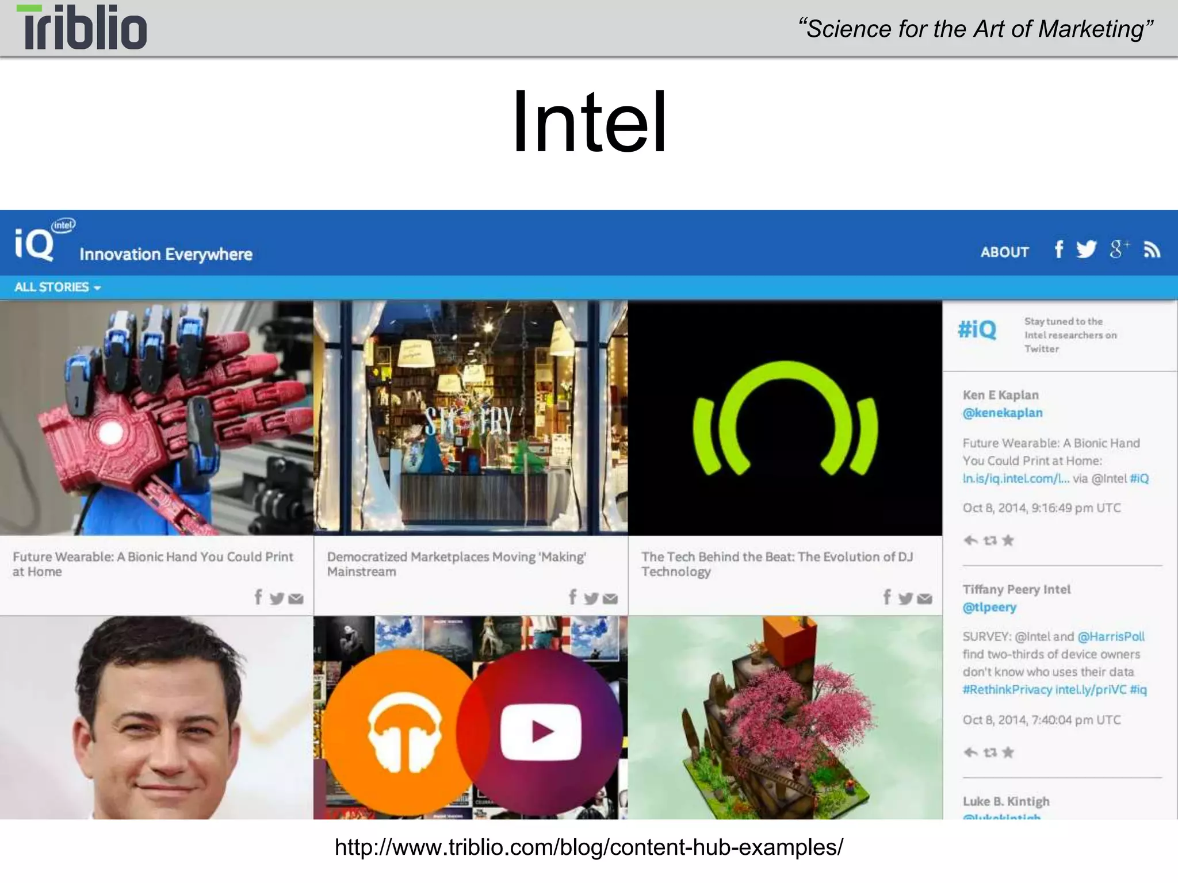Open Intel's Twitter page from the header icon
The image size is (1178, 883).
point(1087,249)
